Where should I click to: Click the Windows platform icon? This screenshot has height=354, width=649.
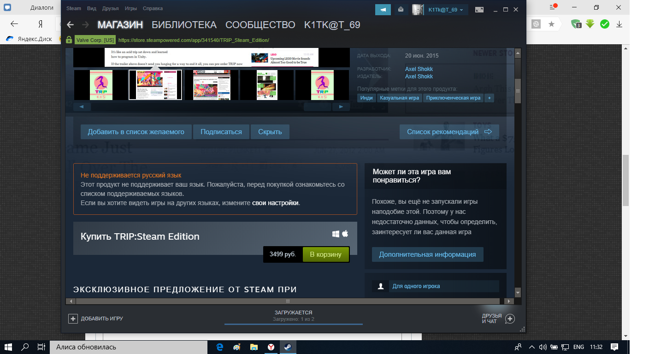(x=336, y=234)
